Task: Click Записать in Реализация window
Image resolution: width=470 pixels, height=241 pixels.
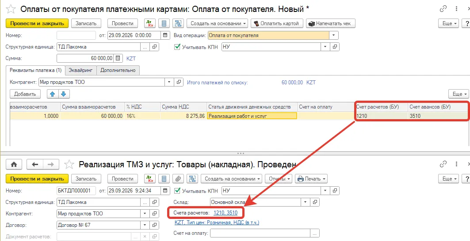Action: [86, 179]
